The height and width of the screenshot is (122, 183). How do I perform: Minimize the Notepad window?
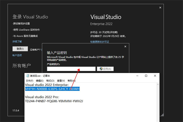(x=137, y=76)
